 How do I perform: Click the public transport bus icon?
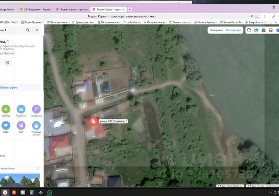point(271,30)
